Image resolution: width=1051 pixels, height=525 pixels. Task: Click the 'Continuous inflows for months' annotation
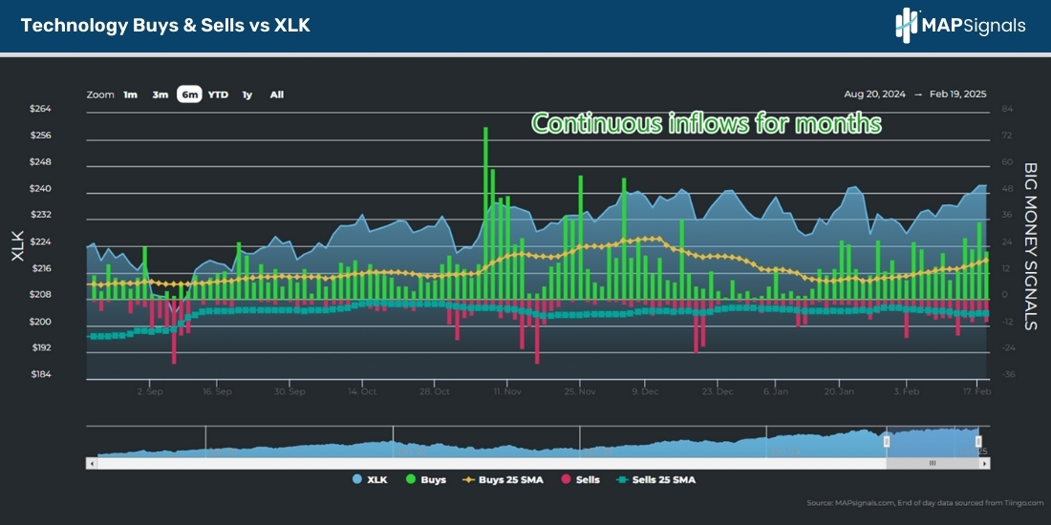(x=706, y=123)
